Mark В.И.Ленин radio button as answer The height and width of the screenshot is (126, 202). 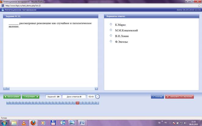click(111, 35)
